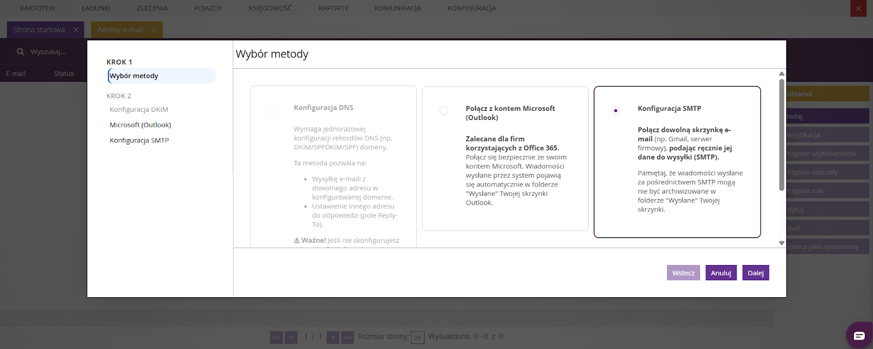The image size is (873, 349).
Task: Sort by the Status column header
Action: pos(64,74)
